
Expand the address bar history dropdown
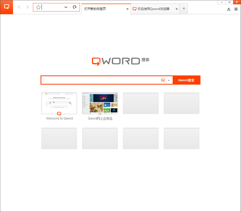[66, 7]
